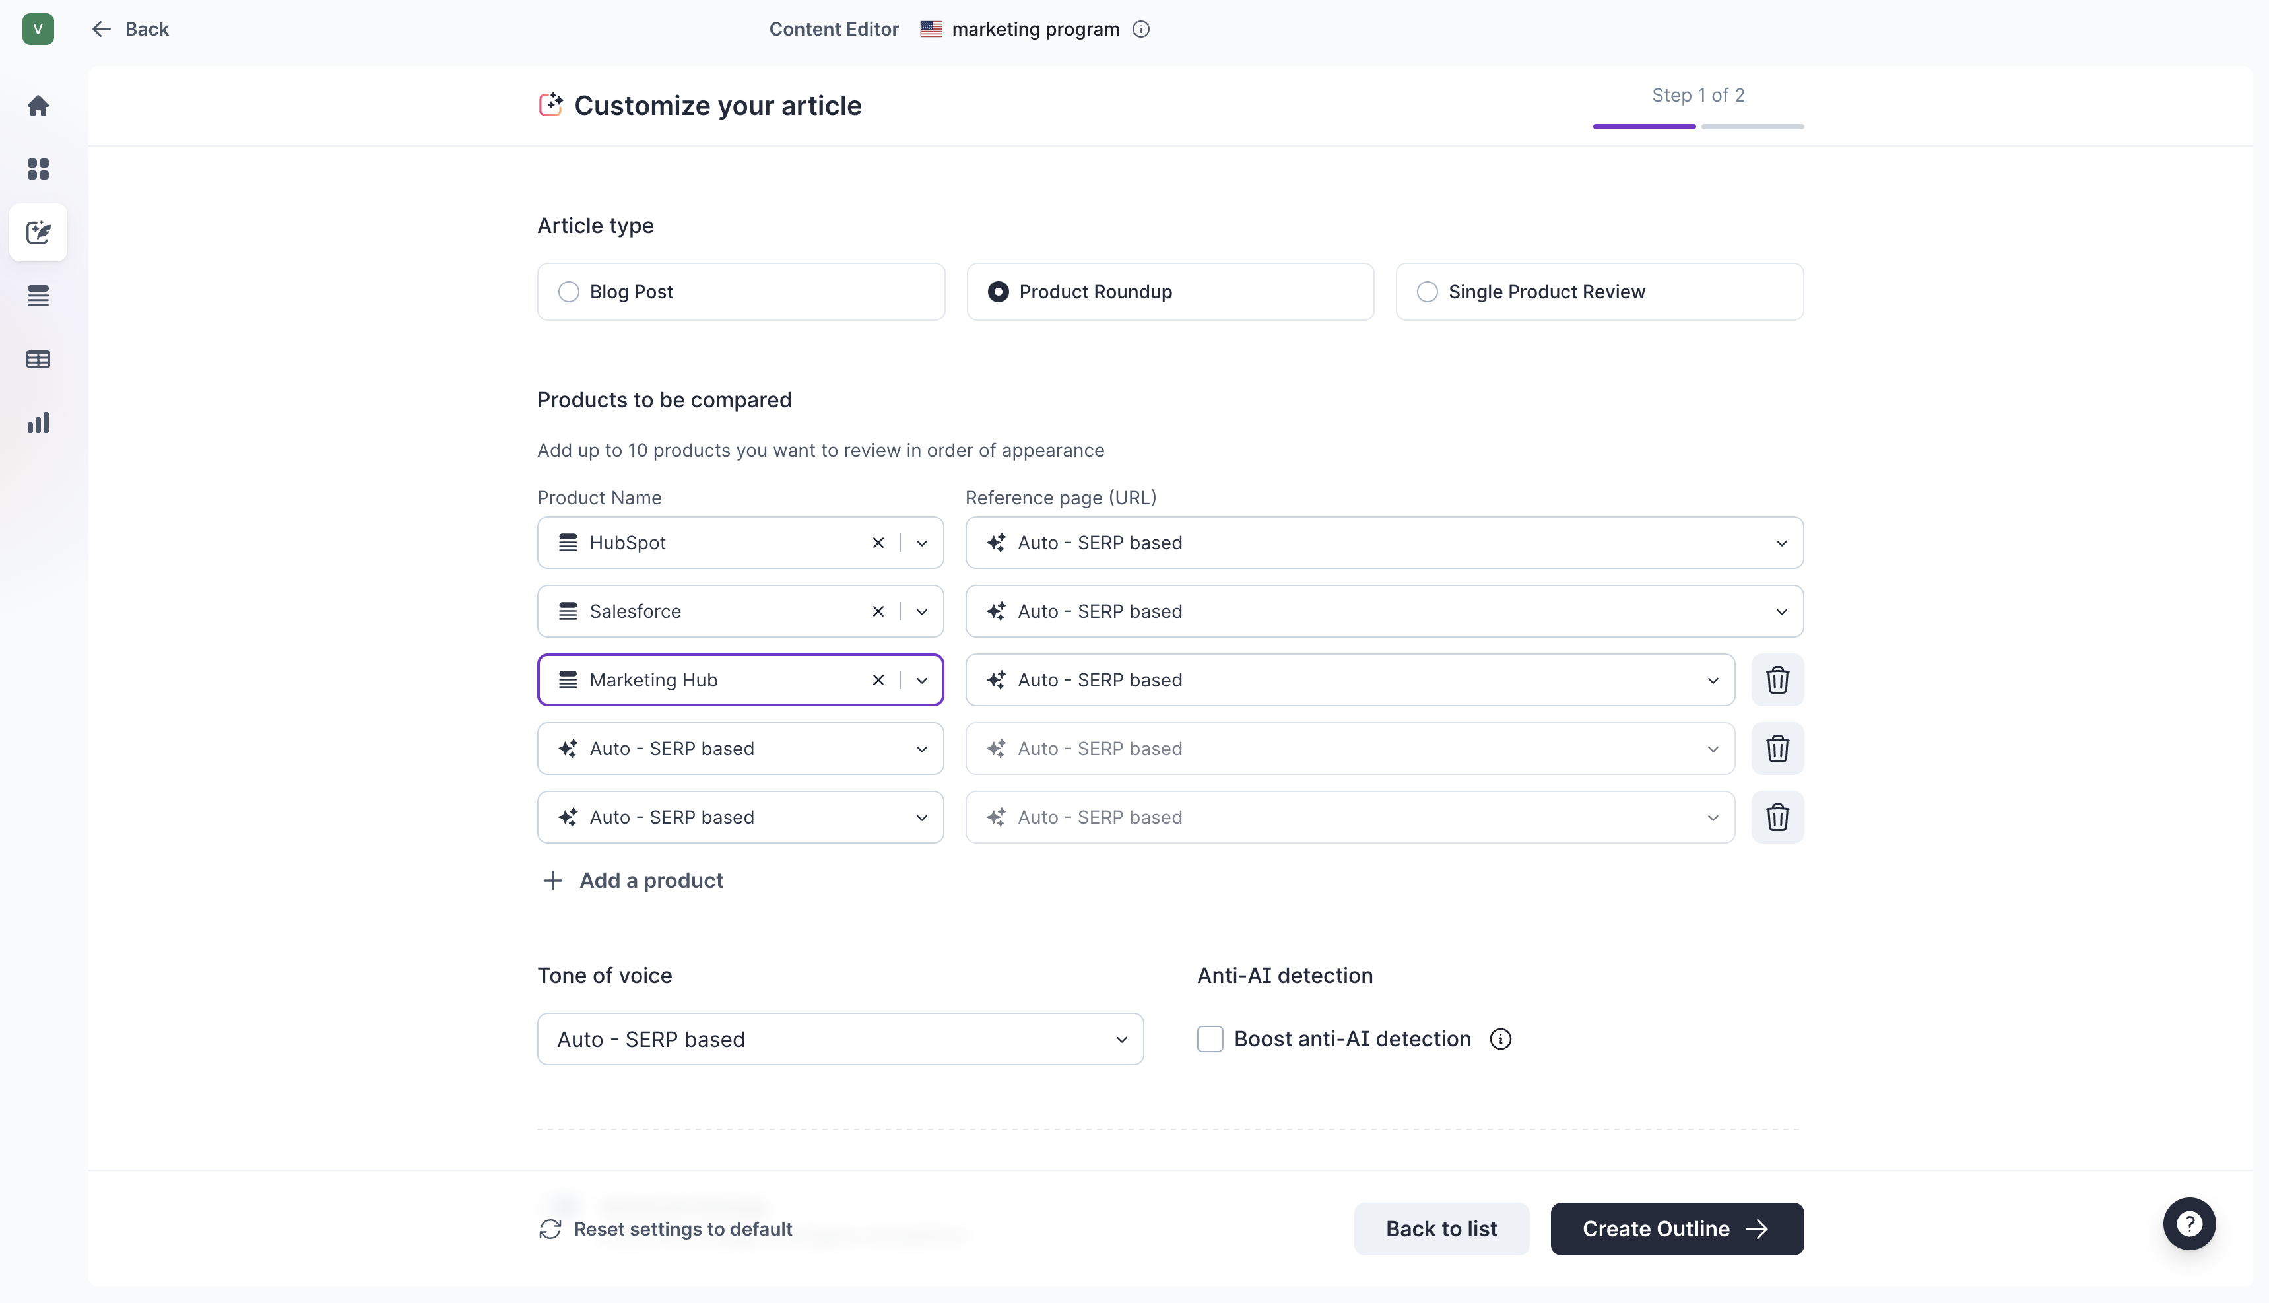Select Single Product Review article type

pos(1427,292)
